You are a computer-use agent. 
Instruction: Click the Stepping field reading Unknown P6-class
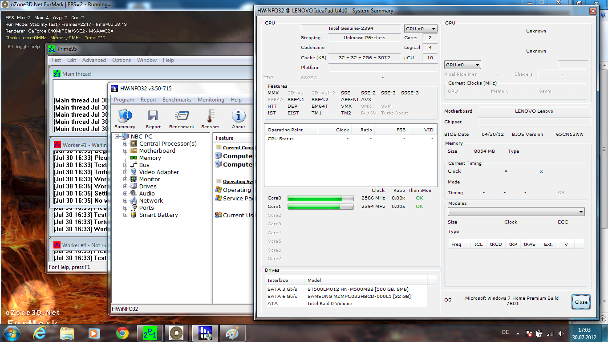365,38
